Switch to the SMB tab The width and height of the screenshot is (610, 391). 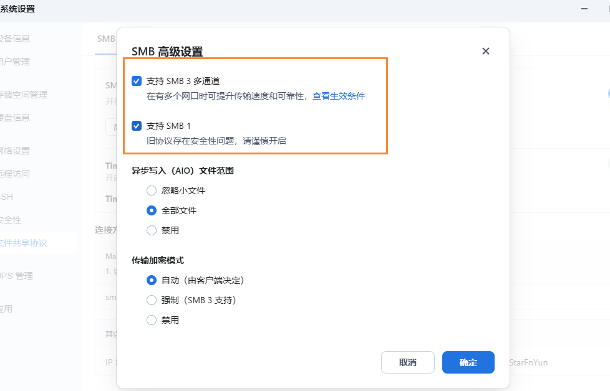click(x=106, y=39)
